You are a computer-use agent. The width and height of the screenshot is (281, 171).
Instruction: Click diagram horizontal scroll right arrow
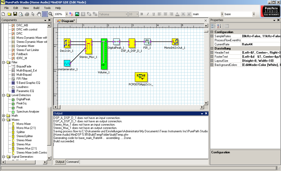click(x=202, y=107)
